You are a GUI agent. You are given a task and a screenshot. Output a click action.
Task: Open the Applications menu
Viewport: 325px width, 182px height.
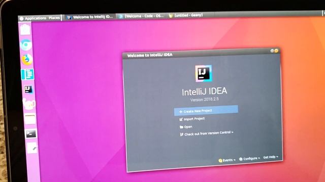[33, 18]
